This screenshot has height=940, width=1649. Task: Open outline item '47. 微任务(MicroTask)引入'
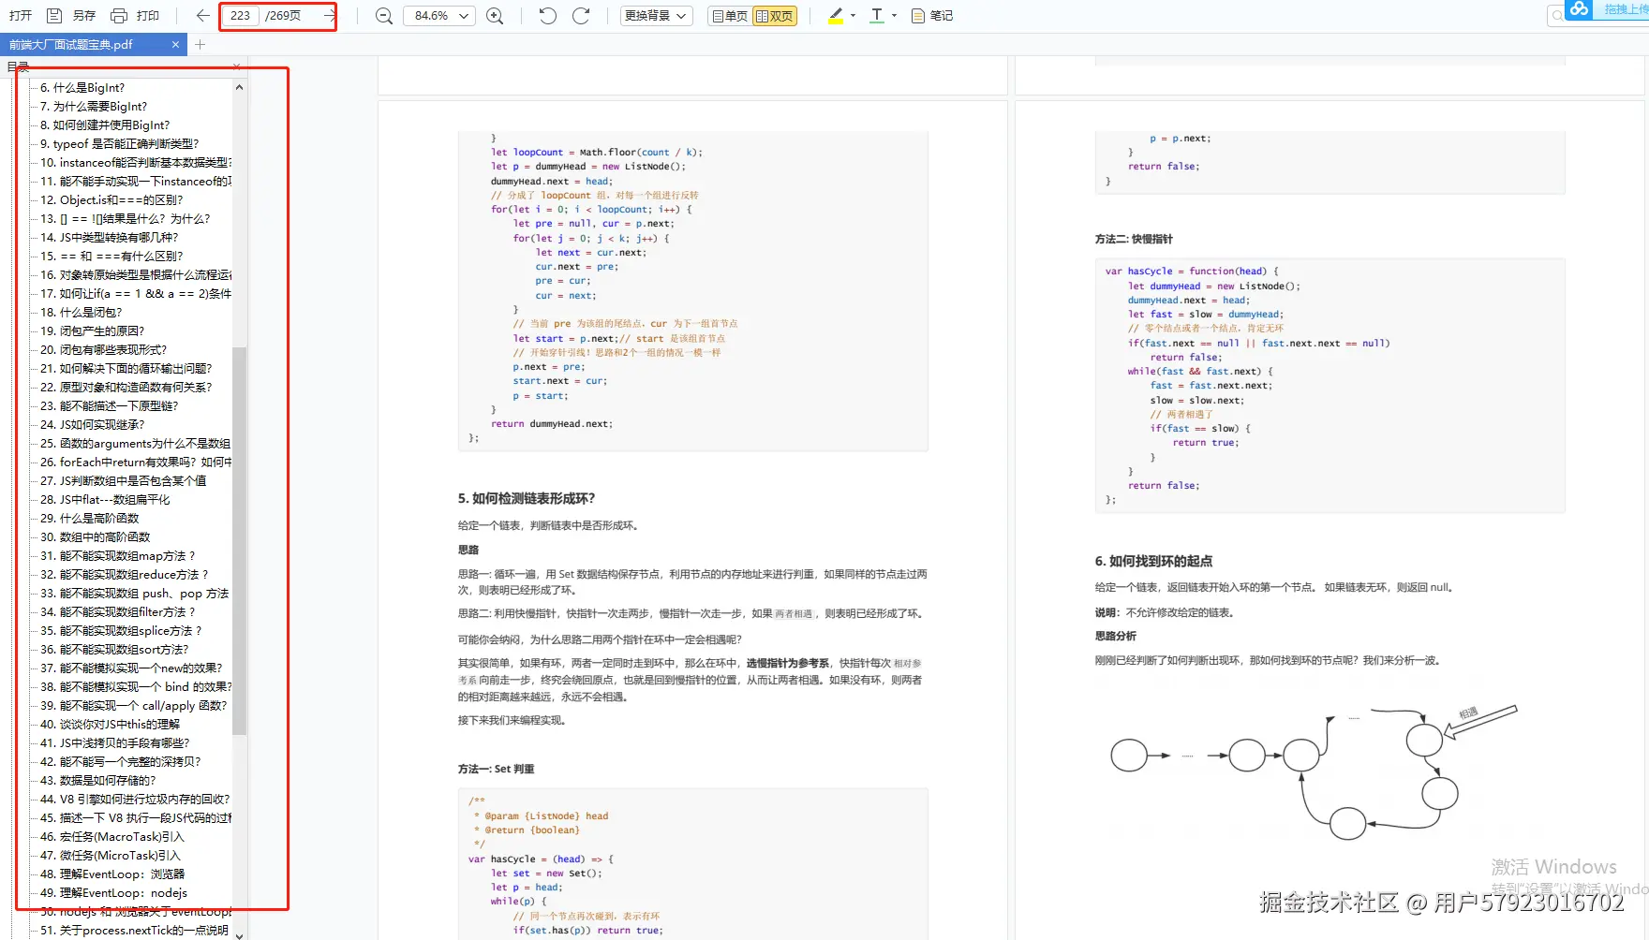pyautogui.click(x=111, y=856)
